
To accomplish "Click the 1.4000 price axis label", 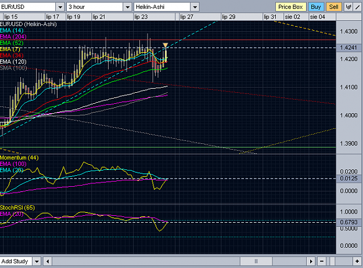I will click(348, 115).
